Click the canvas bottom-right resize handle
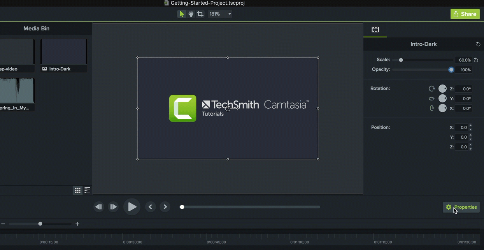This screenshot has height=250, width=484. [x=318, y=159]
